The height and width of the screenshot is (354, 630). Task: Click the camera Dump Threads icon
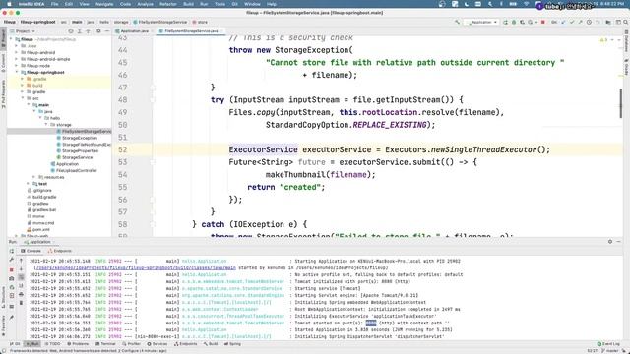pyautogui.click(x=12, y=278)
